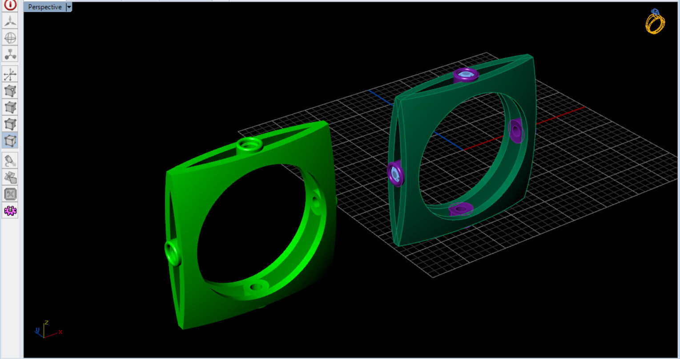
Task: Click the wireframe globe icon
Action: pyautogui.click(x=10, y=37)
